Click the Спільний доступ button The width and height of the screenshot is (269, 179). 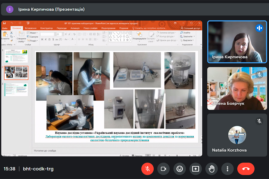190,28
